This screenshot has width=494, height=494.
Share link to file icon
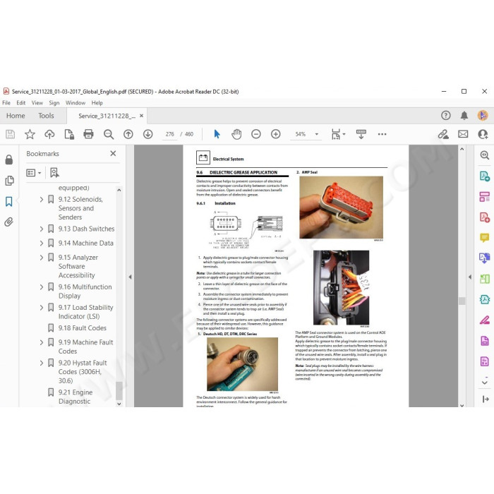444,134
